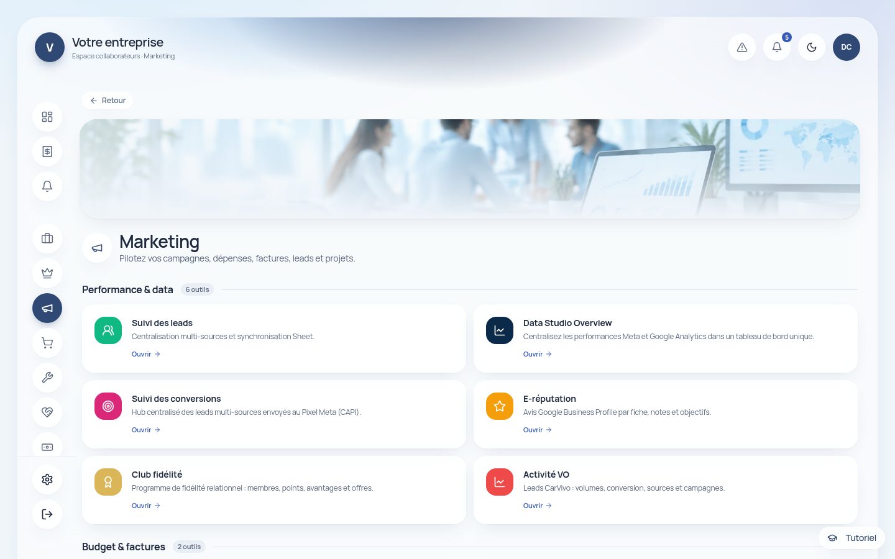Image resolution: width=895 pixels, height=559 pixels.
Task: Click the Club fidélité card title
Action: [157, 475]
